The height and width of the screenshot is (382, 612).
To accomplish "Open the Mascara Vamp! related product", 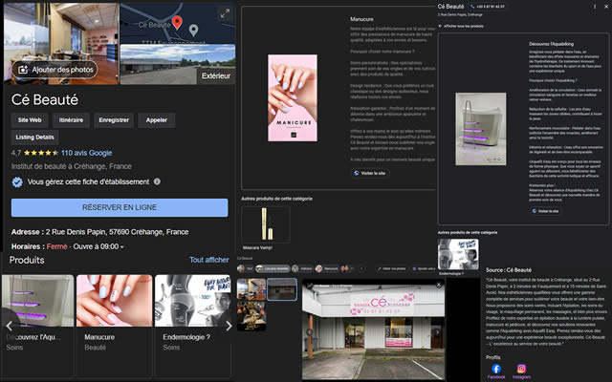I will 266,228.
